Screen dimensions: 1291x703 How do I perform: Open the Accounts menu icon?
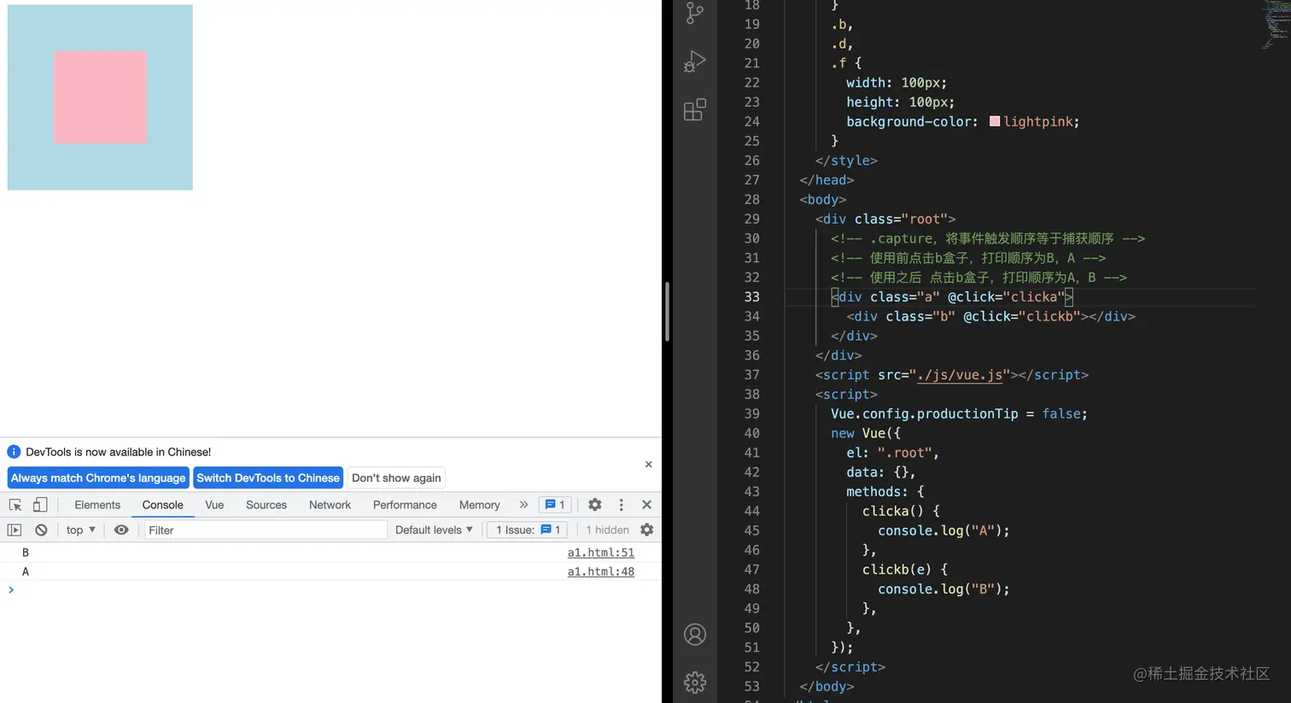(x=695, y=635)
